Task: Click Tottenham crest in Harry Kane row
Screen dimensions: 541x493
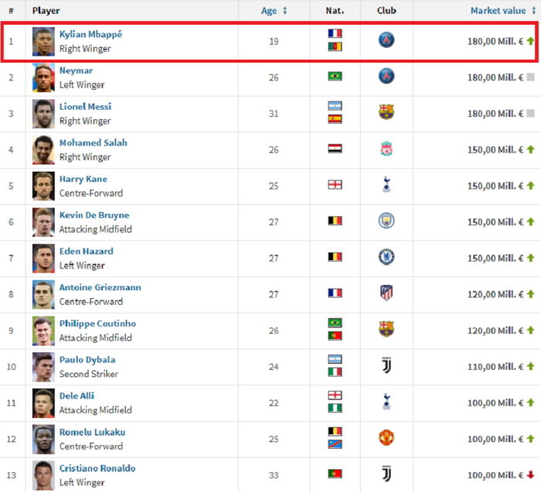Action: tap(386, 184)
